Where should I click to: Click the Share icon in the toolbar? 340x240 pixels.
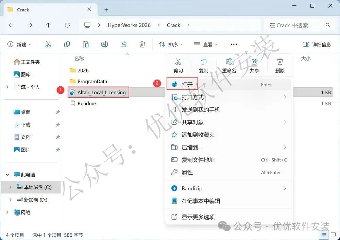pyautogui.click(x=123, y=45)
